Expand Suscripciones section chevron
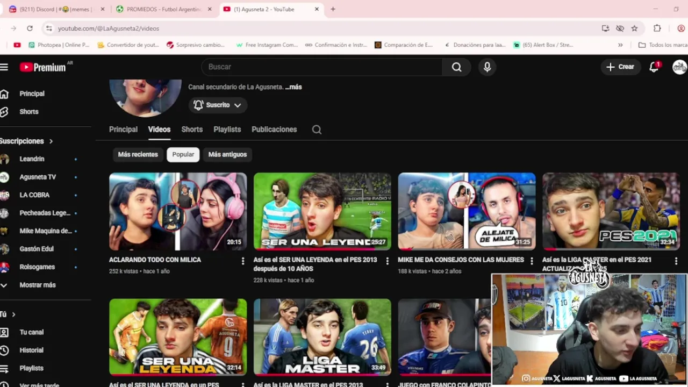Image resolution: width=688 pixels, height=387 pixels. tap(51, 141)
